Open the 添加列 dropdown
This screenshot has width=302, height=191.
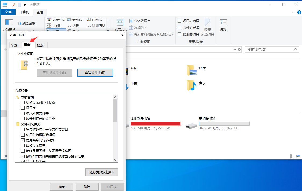coord(138,27)
